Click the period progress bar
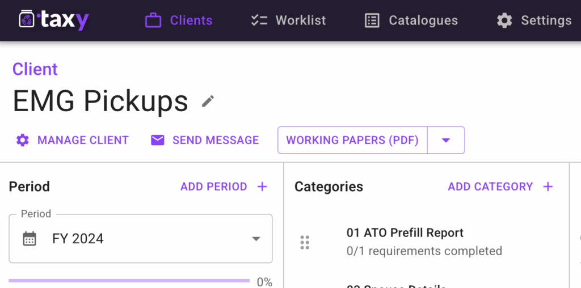Screen dimensions: 581x288 (129, 281)
